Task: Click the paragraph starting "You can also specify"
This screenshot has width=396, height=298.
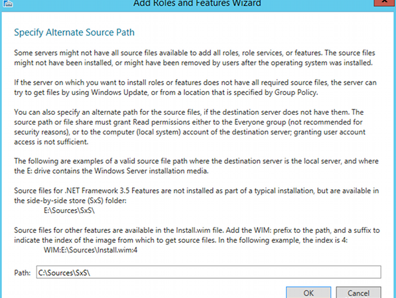Action: tap(190, 127)
